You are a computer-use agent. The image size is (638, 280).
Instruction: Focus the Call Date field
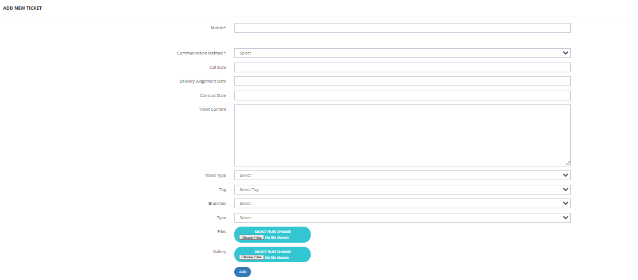point(403,68)
